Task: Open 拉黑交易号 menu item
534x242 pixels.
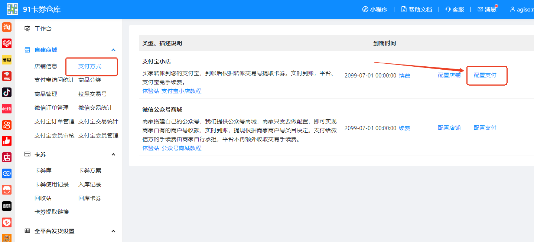Action: (92, 94)
